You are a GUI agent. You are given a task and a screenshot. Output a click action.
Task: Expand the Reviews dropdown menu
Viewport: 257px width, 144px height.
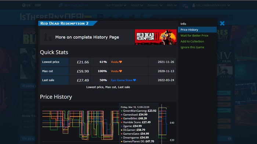point(155,5)
